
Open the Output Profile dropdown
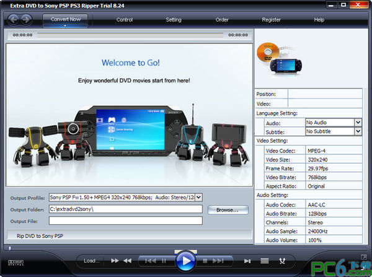click(x=198, y=197)
